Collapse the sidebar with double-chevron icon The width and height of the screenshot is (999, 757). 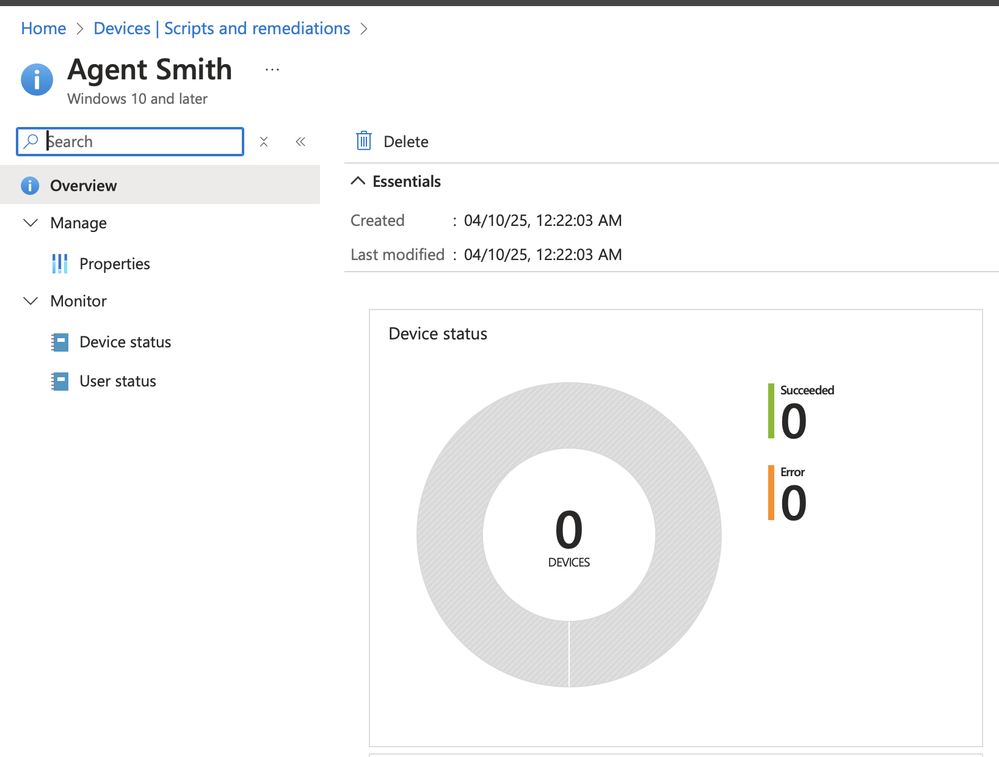(300, 142)
